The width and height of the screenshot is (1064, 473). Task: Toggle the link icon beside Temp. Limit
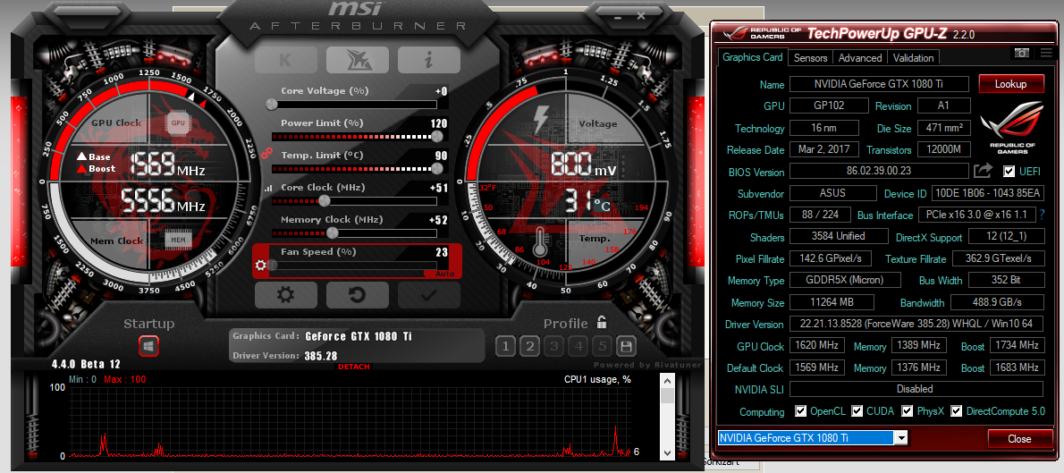pos(266,154)
